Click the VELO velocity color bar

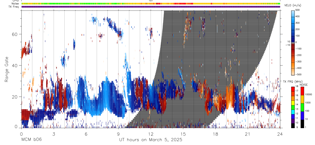click(293, 42)
